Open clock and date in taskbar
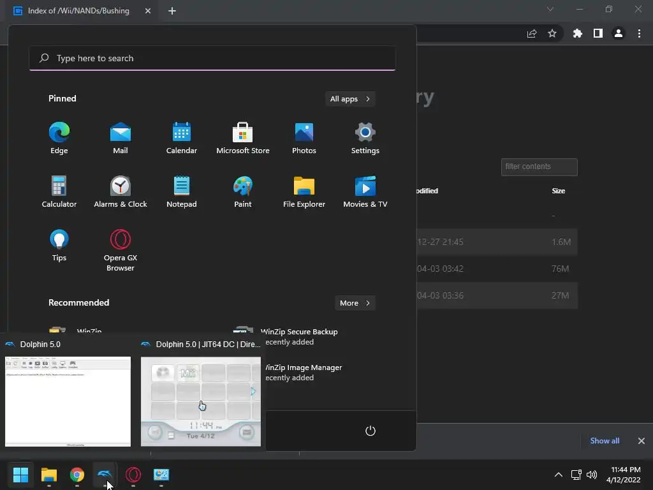This screenshot has width=653, height=490. [x=624, y=475]
